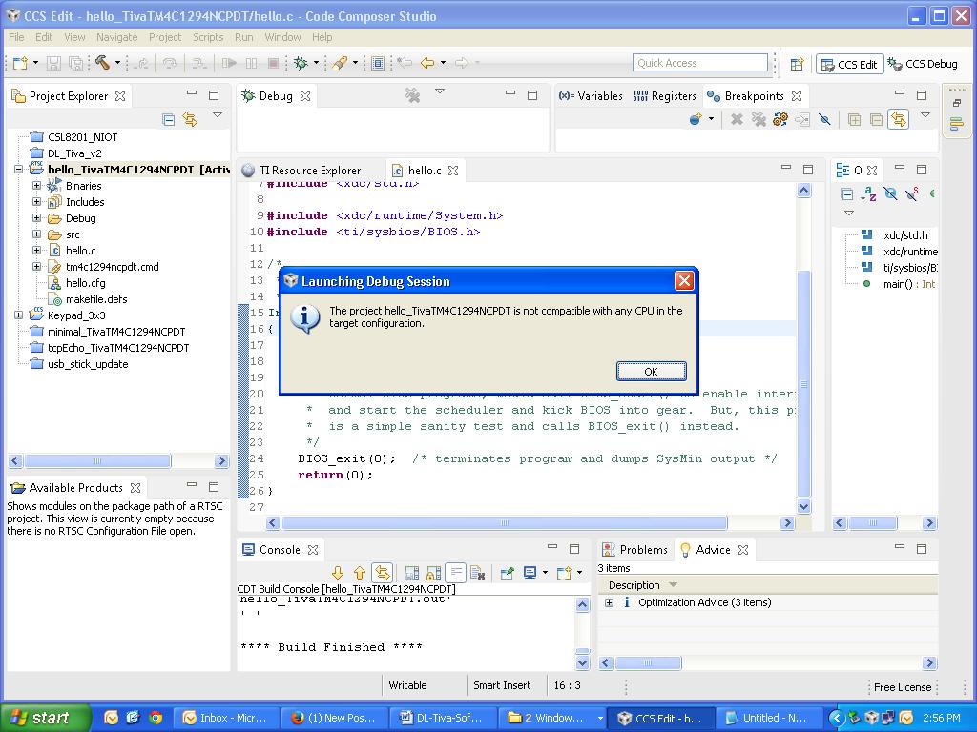The image size is (977, 732).
Task: Click the Back navigation yellow arrow
Action: pos(427,63)
